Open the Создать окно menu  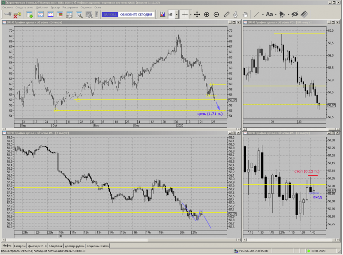[x=24, y=7]
